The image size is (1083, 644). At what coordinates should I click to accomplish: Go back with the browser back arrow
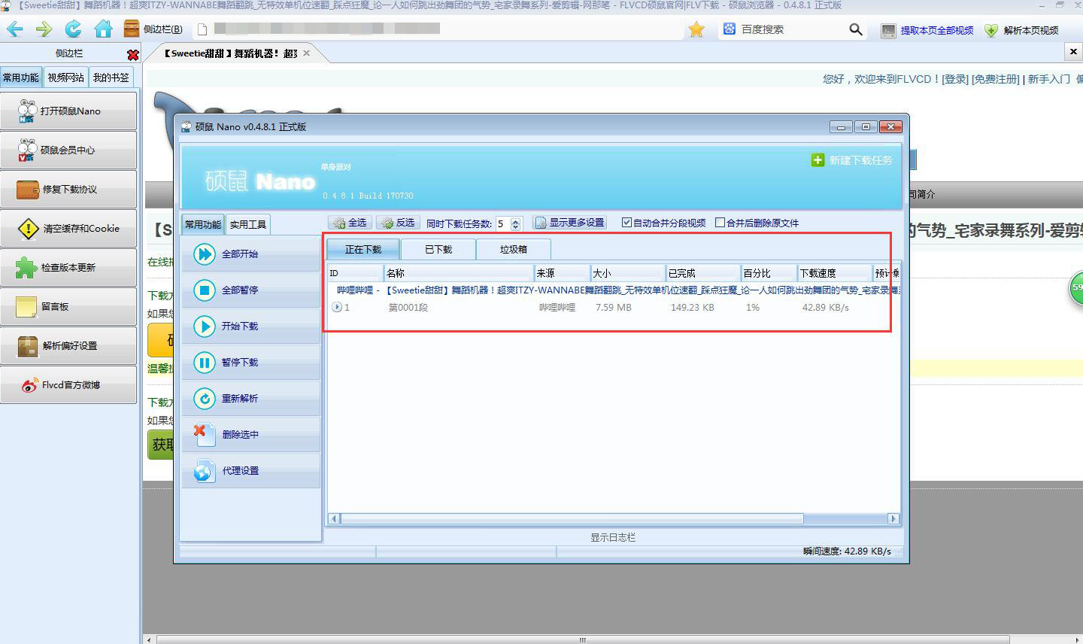(x=15, y=29)
